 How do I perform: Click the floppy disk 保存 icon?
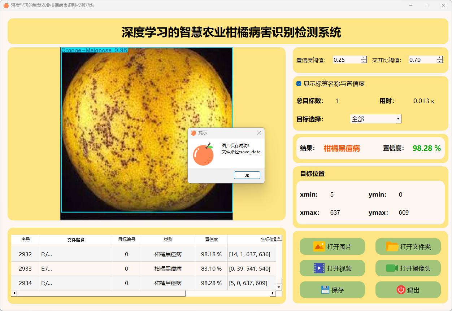[325, 290]
